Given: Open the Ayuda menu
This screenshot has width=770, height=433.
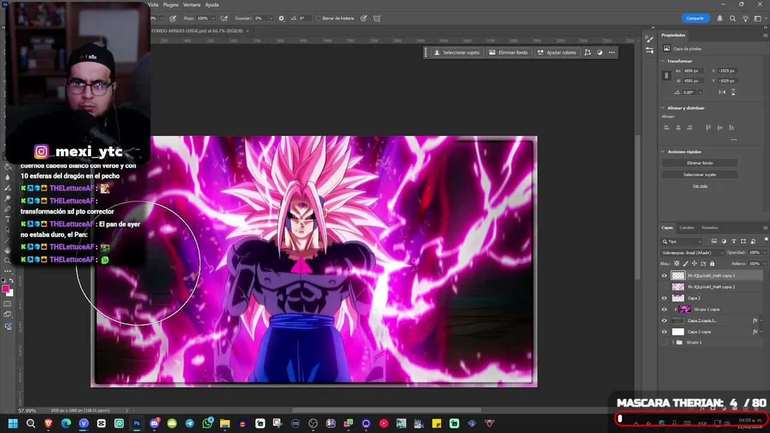Looking at the screenshot, I should coord(212,5).
